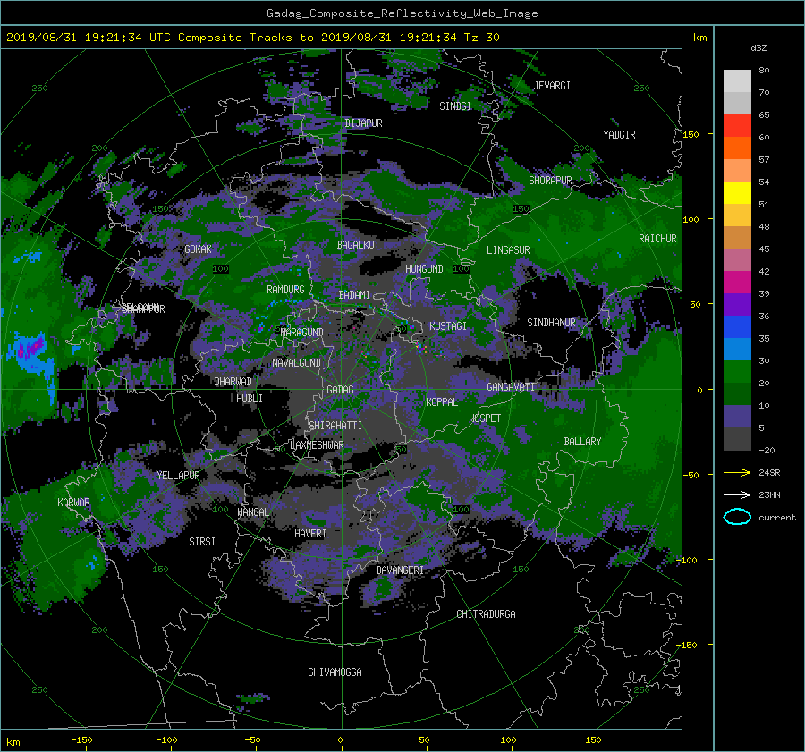Click the yellow 24SR track arrow

(737, 472)
